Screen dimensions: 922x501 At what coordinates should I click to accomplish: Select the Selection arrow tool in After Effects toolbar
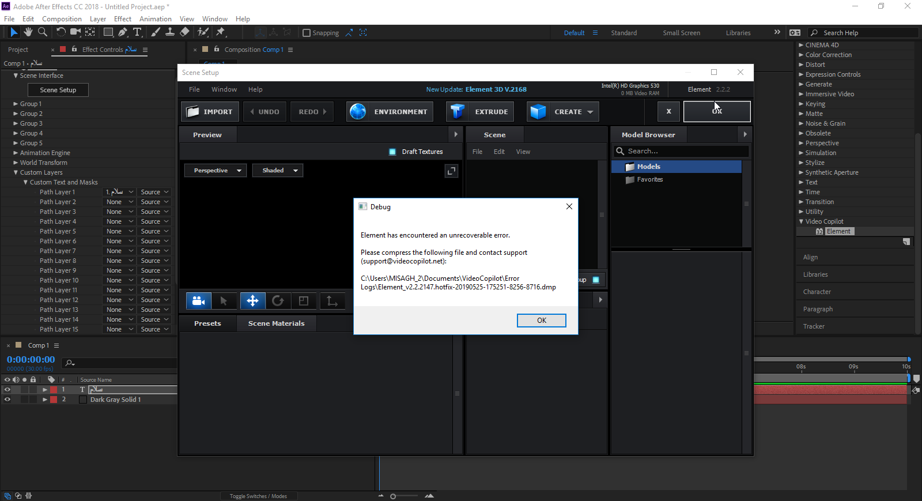point(14,32)
